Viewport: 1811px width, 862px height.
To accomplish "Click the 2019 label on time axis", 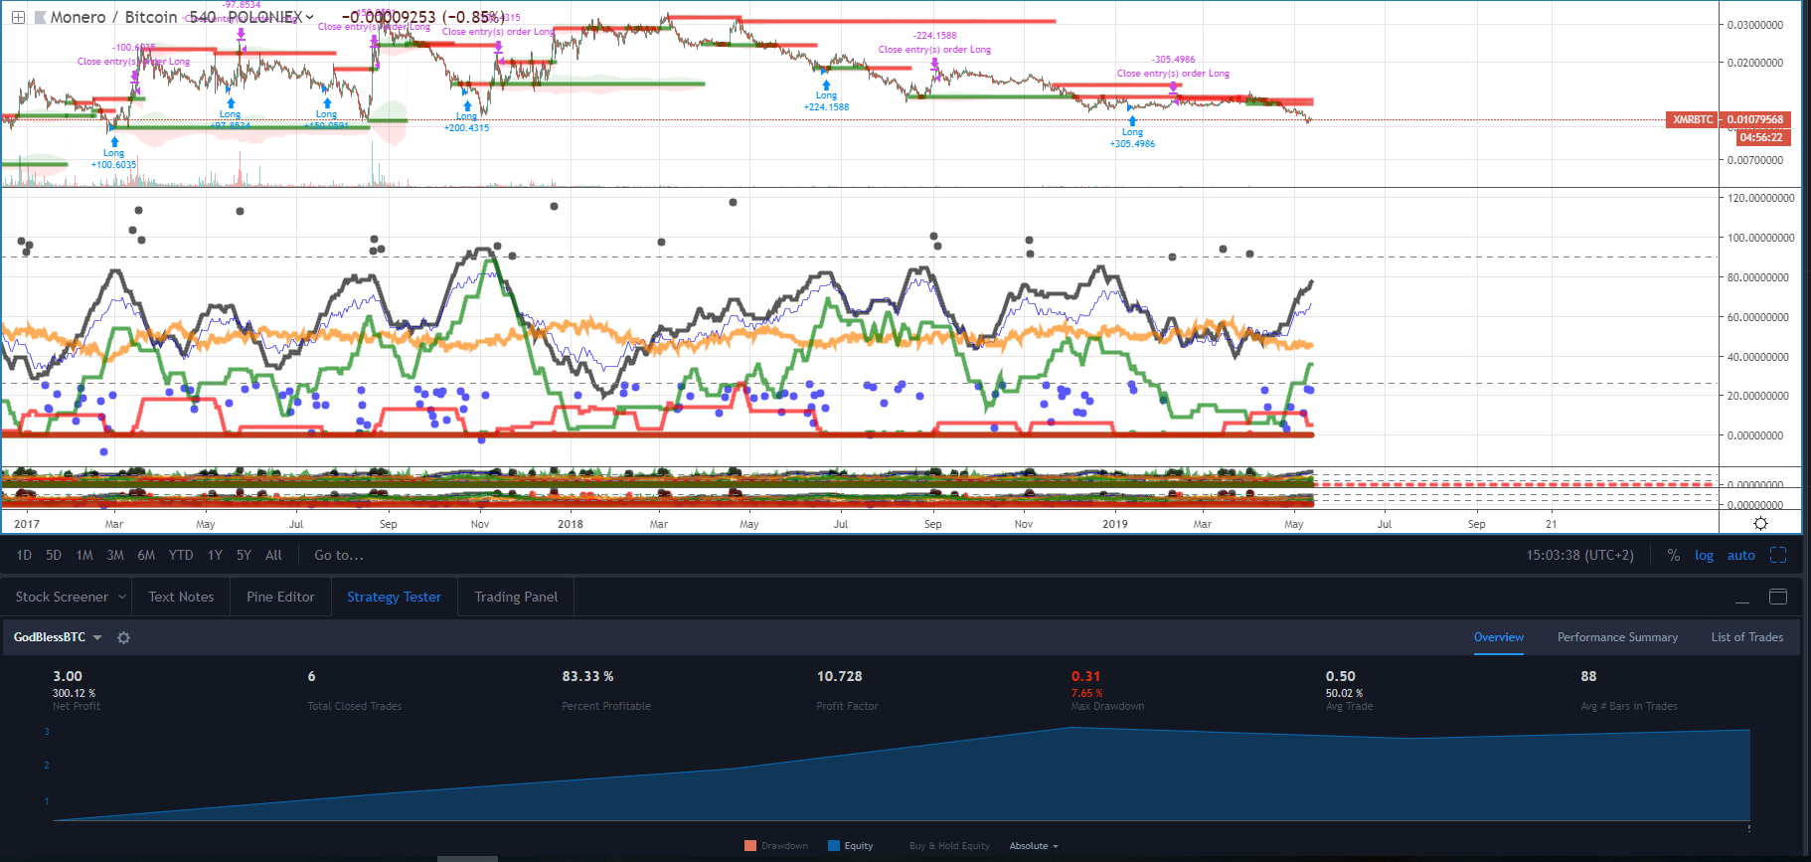I will click(1115, 524).
